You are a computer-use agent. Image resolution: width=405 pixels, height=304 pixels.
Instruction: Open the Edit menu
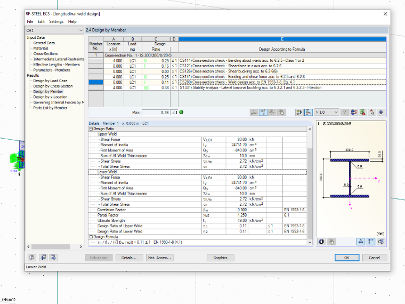[x=41, y=21]
